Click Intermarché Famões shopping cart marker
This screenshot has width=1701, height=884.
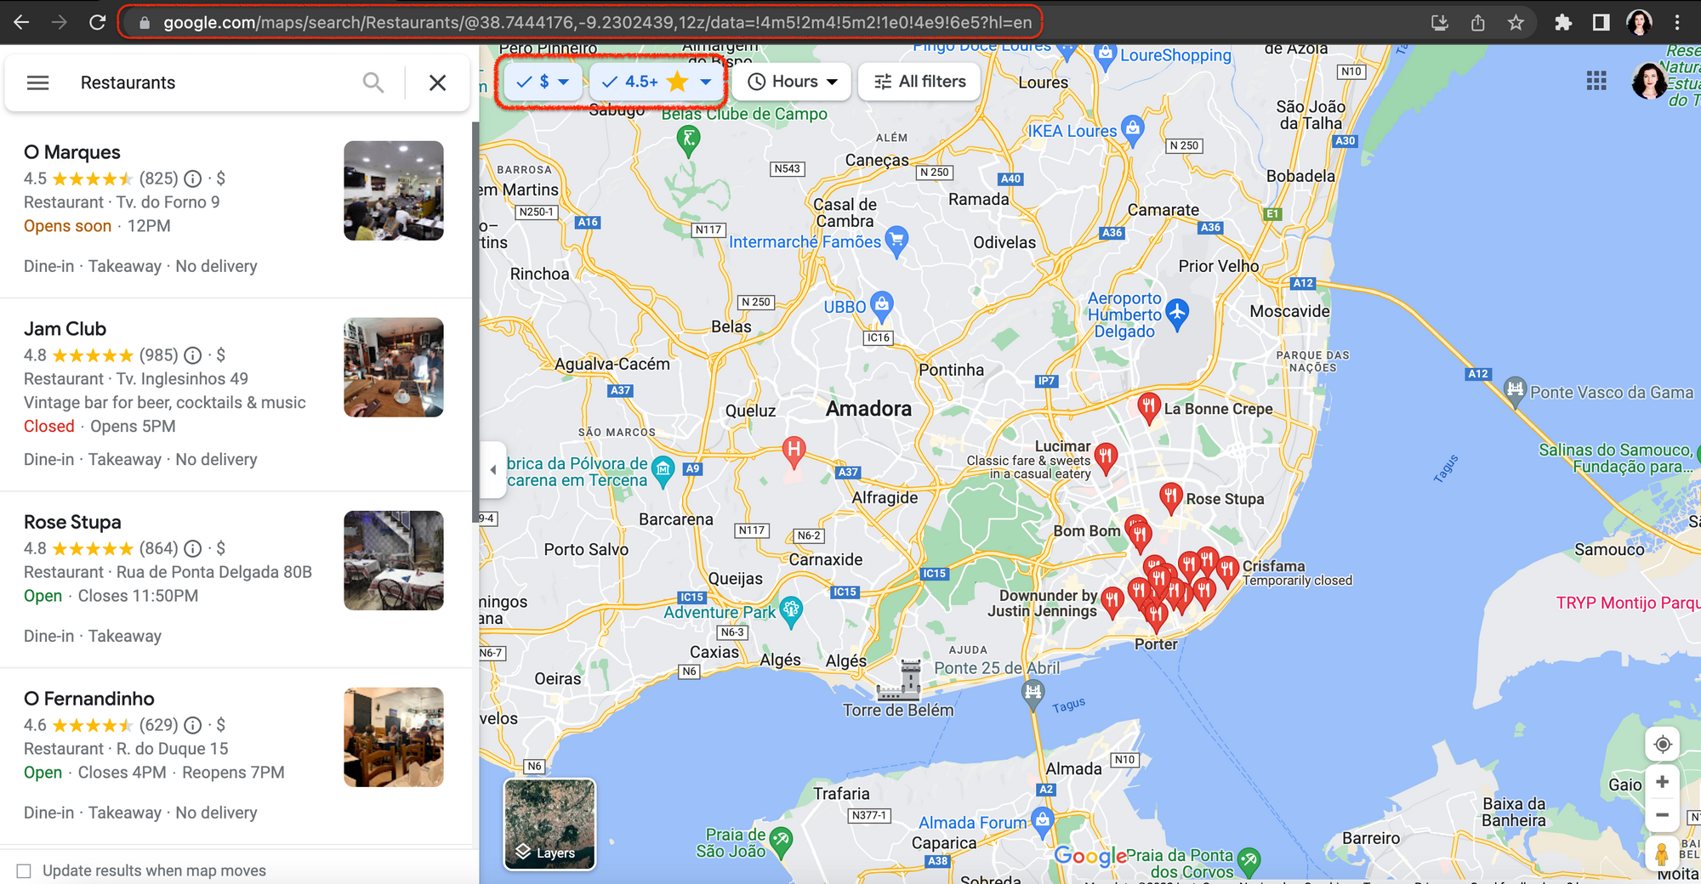pyautogui.click(x=896, y=241)
